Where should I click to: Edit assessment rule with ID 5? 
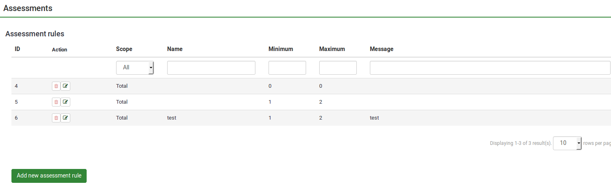pyautogui.click(x=65, y=102)
